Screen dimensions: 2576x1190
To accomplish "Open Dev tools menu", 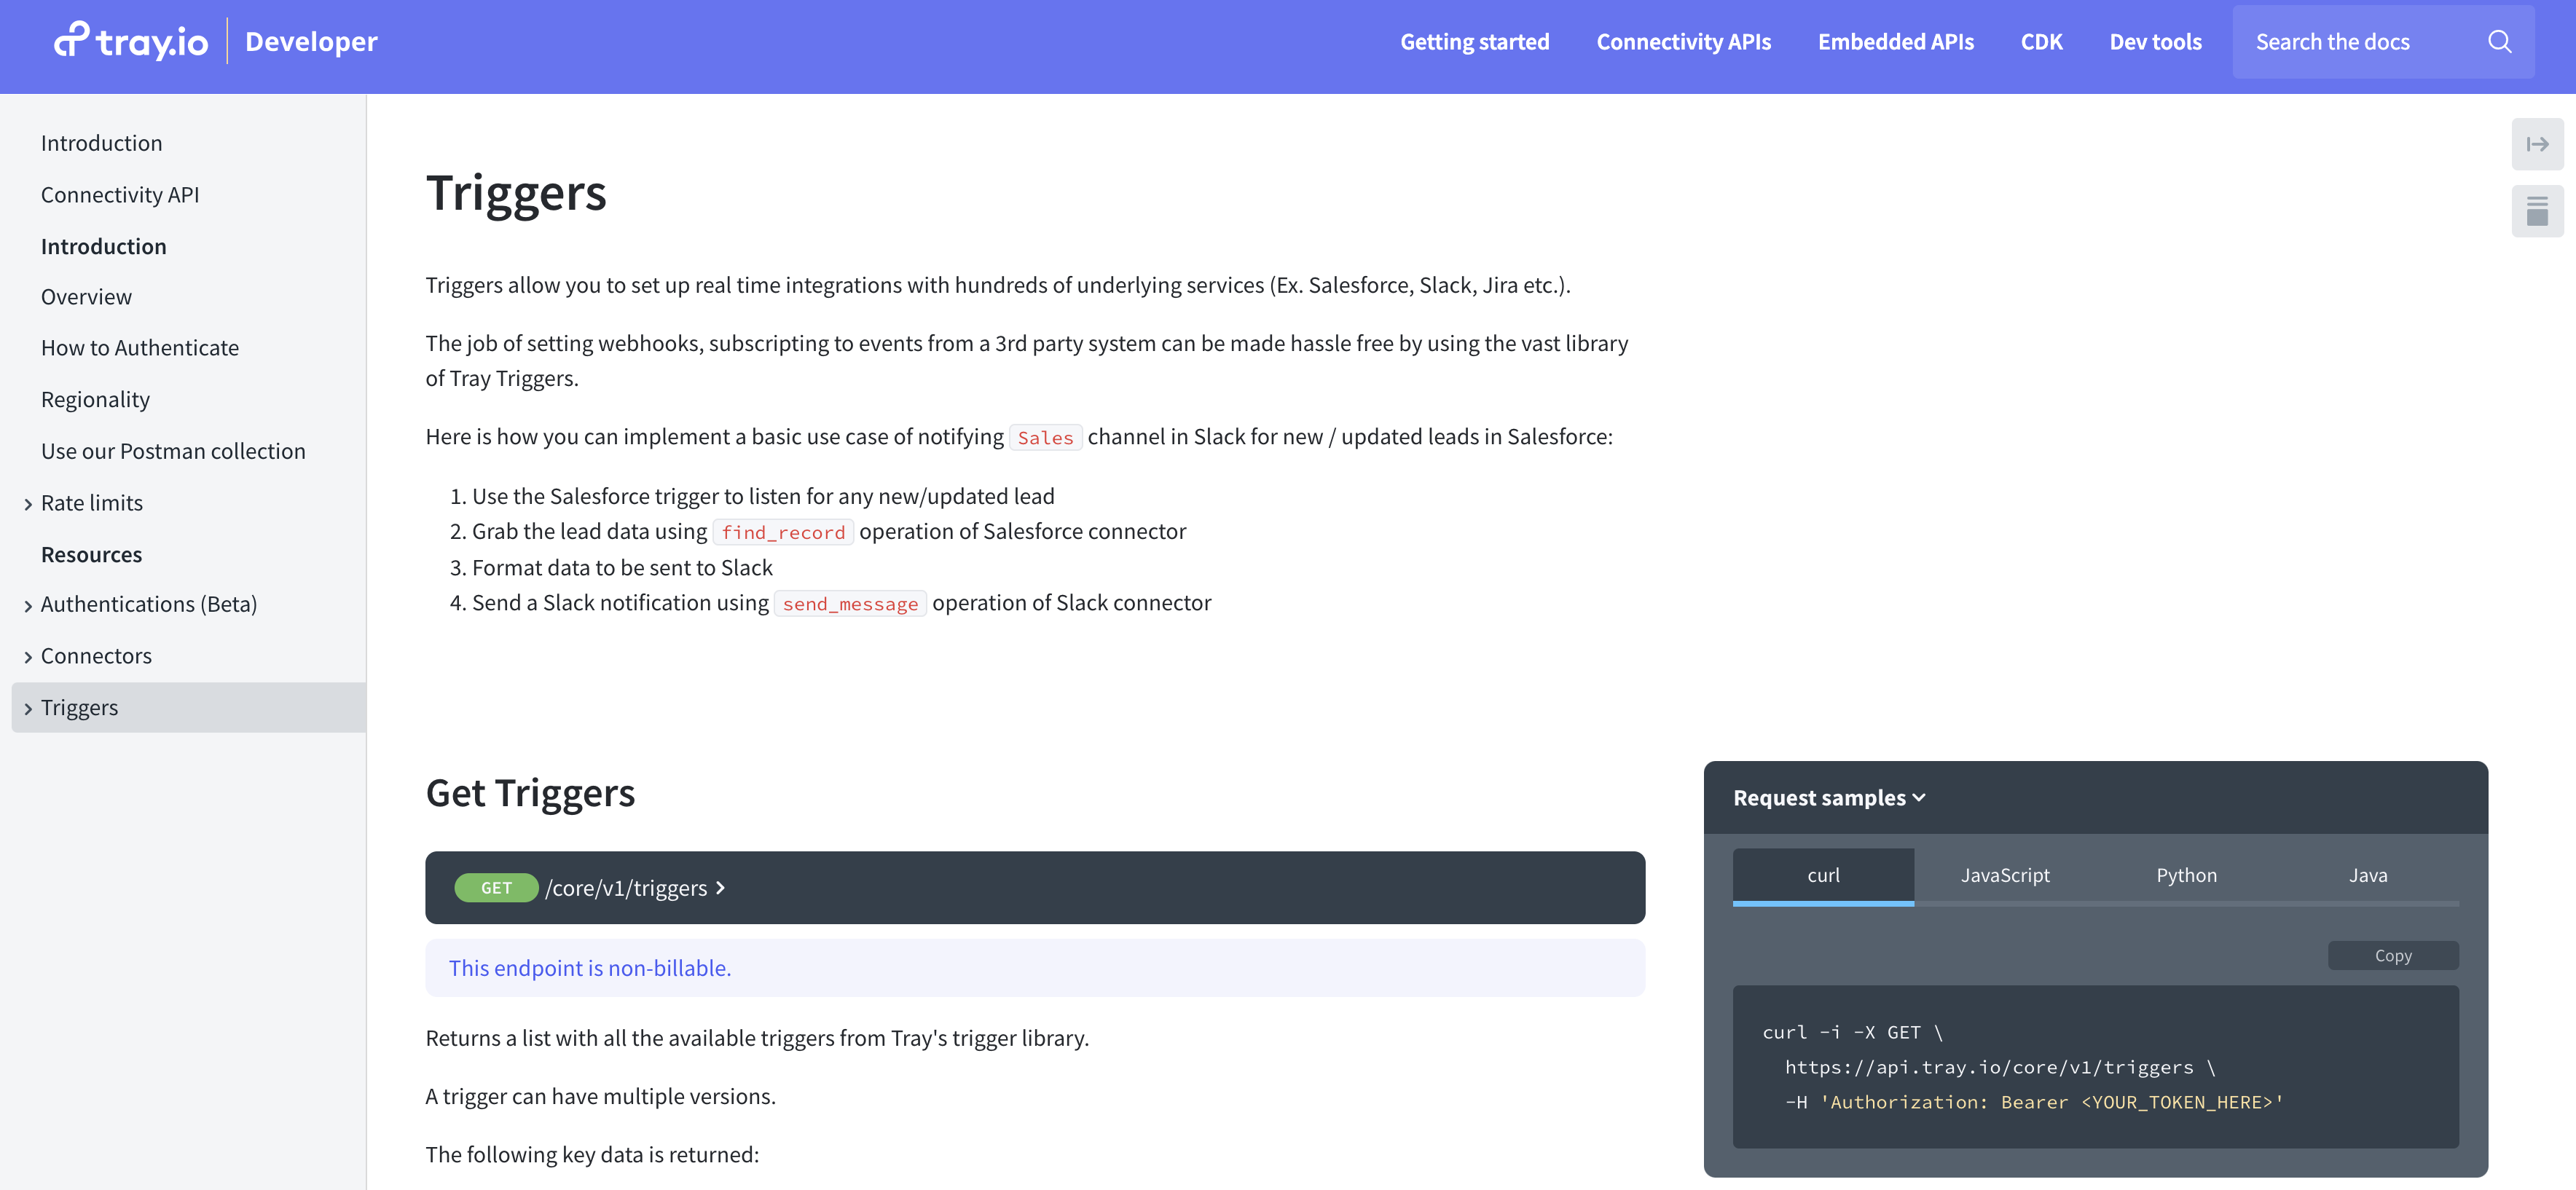I will 2155,41.
